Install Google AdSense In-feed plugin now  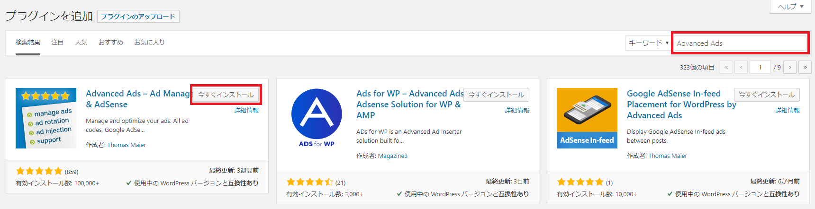(767, 95)
